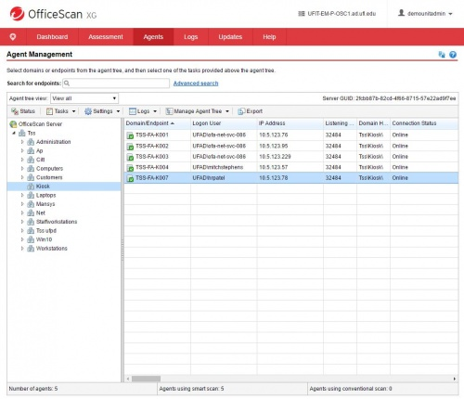Viewport: 464px width, 399px height.
Task: Click the icon left of help icon
Action: 442,55
